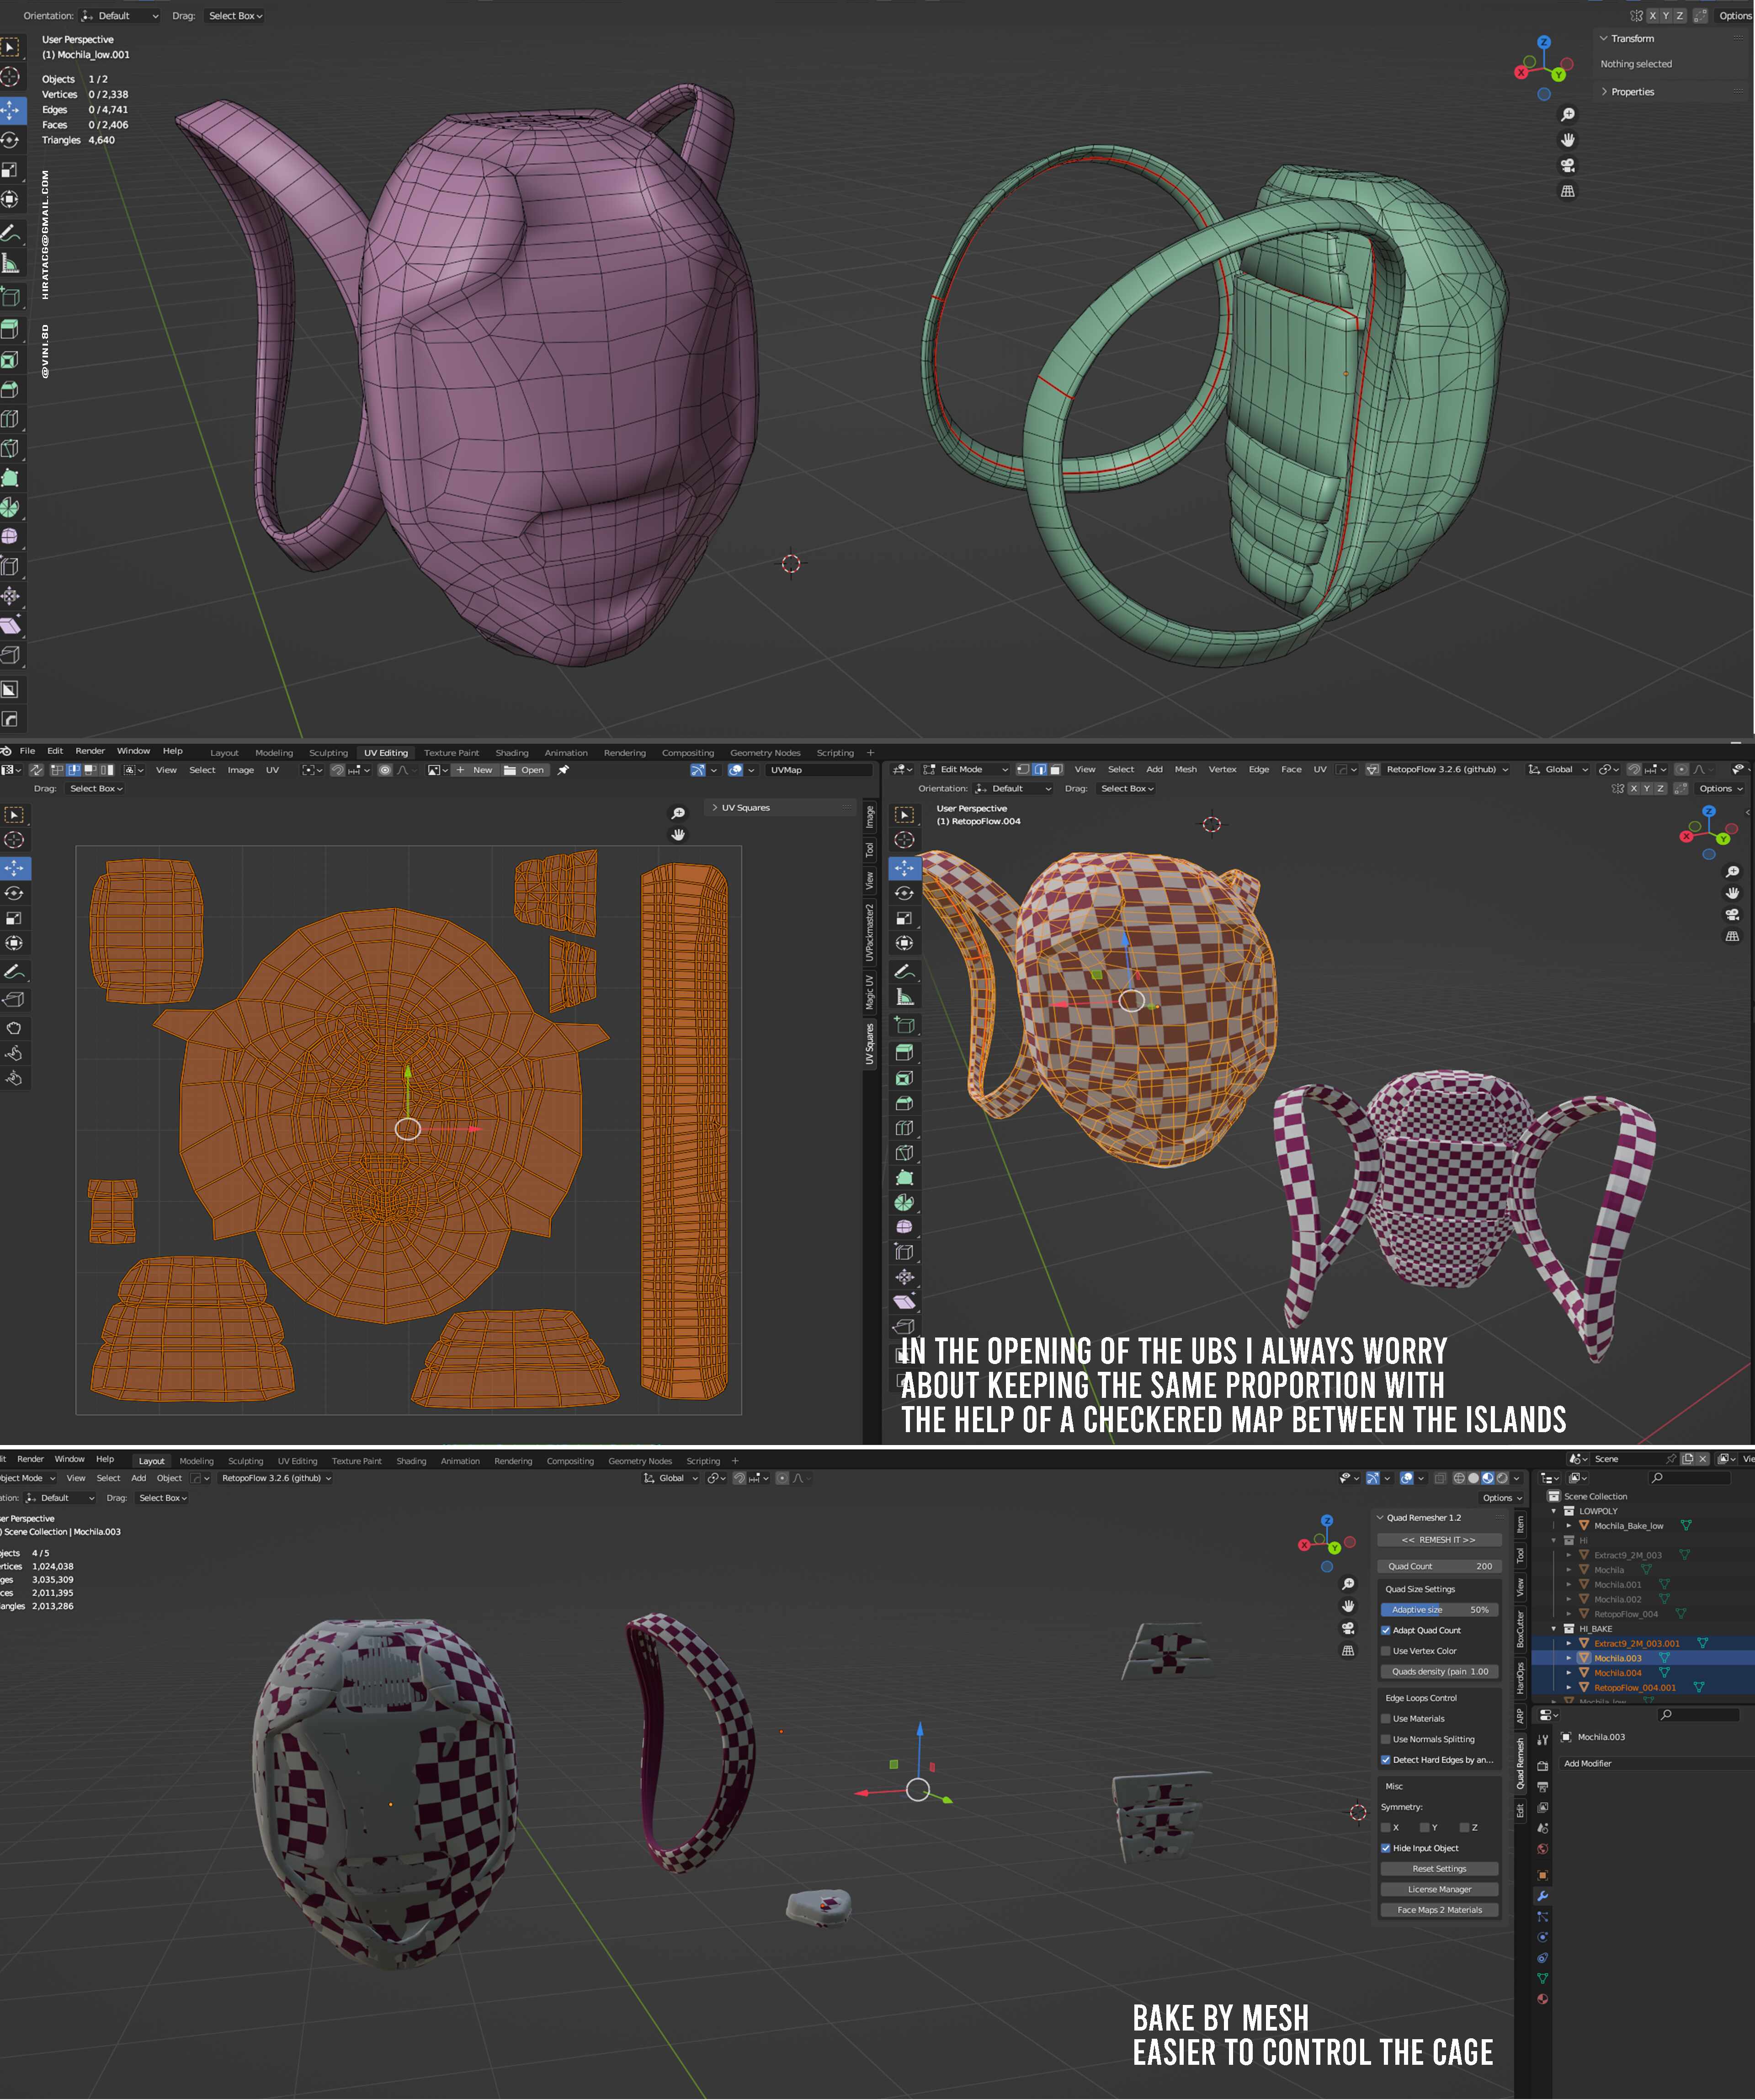Click the REMESH IT button
Screen dimensions: 1755x2100
pos(1439,1540)
